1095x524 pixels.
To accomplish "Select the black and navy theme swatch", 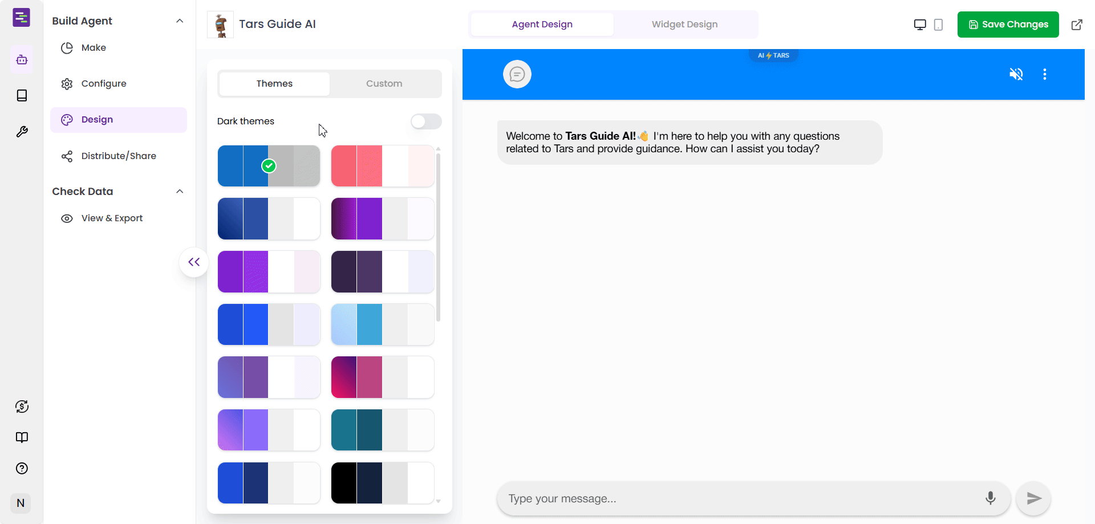I will 383,483.
